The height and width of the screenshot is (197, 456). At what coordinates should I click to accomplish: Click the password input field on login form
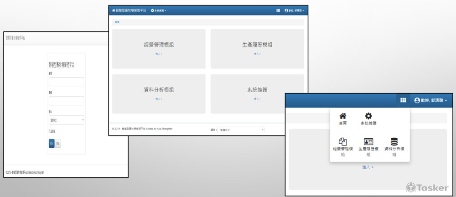(x=66, y=101)
